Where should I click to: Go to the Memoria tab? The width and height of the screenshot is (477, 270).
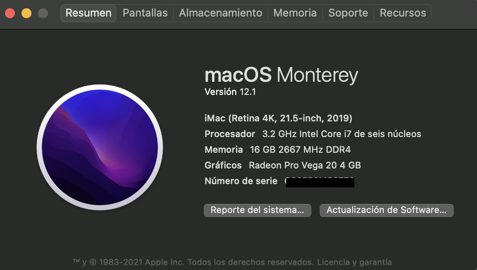click(x=295, y=13)
